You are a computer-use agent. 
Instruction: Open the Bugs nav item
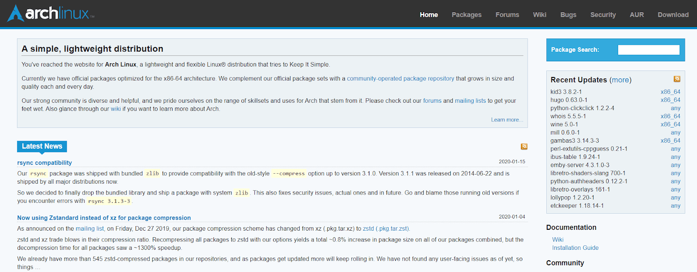[568, 15]
